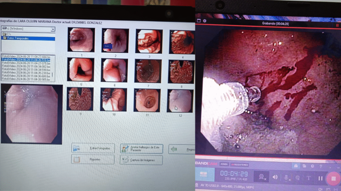
Task: Select endoscopy thumbnail number 11
Action: click(x=147, y=100)
